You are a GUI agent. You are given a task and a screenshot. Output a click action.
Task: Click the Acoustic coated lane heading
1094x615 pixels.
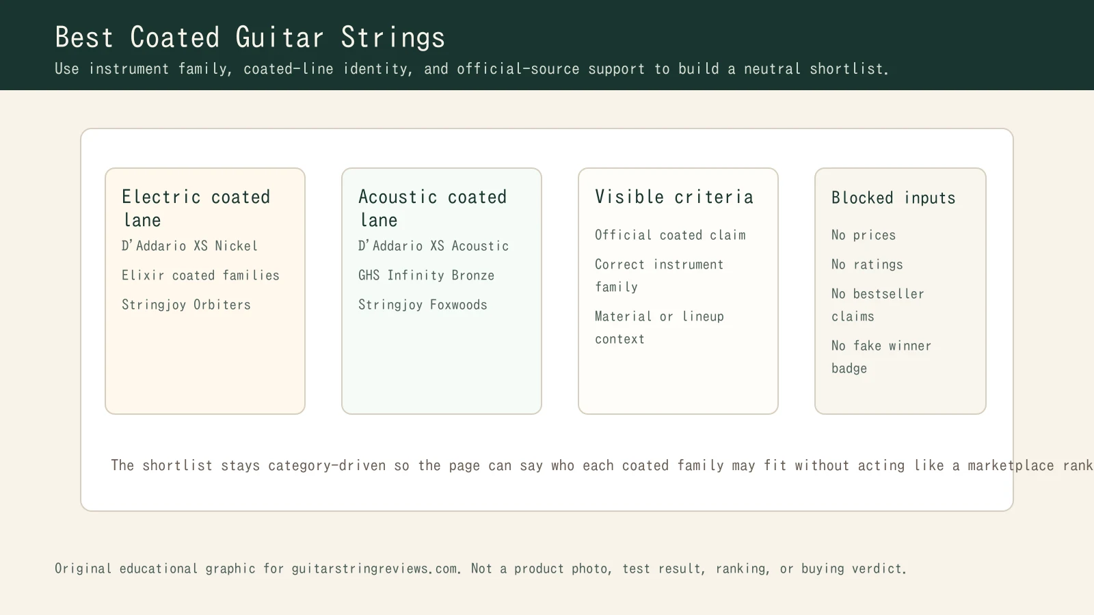(432, 208)
